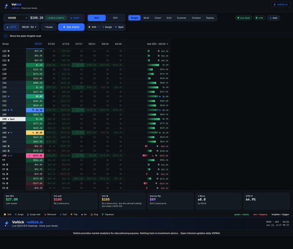Click the blue $5.1M cell at strike 110
The width and height of the screenshot is (293, 249).
point(35,110)
